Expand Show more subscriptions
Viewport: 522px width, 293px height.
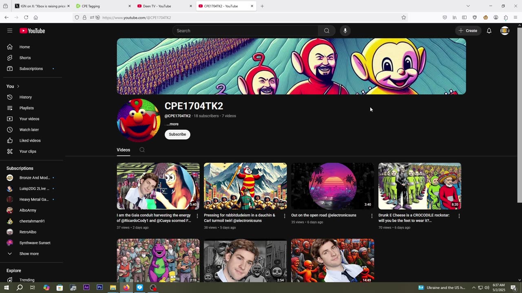click(x=32, y=254)
